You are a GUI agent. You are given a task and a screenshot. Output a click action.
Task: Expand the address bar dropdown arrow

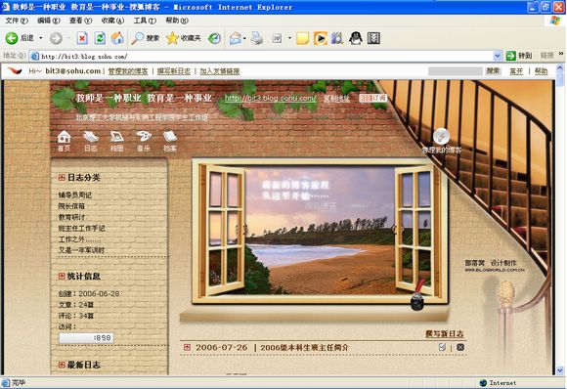pos(498,56)
